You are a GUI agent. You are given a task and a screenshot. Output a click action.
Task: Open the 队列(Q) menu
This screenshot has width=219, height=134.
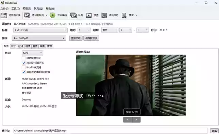click(x=38, y=8)
